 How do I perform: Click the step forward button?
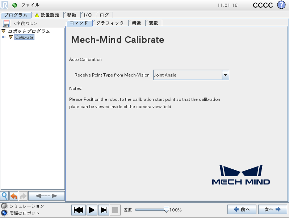pos(104,210)
